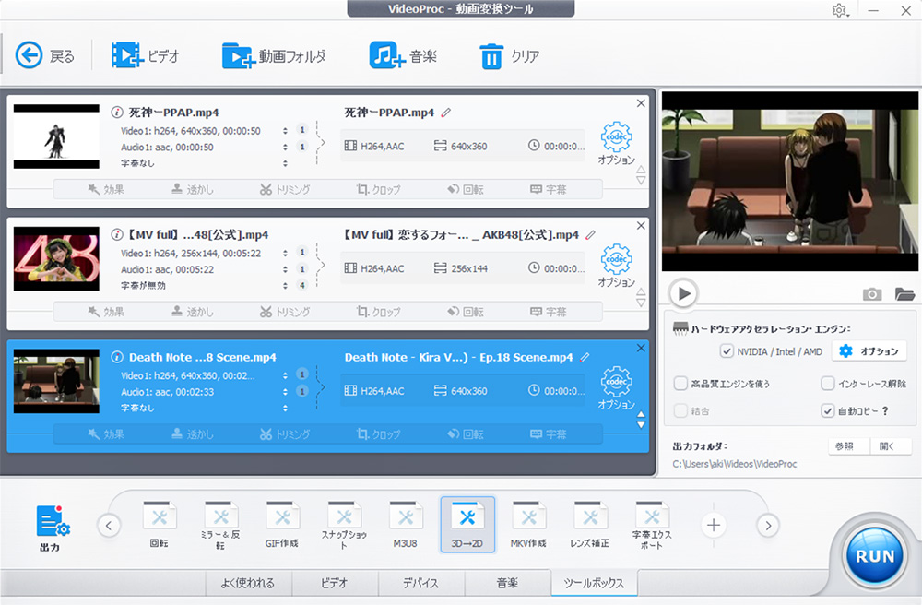This screenshot has width=922, height=605.
Task: Select the M3U8 toolbox item
Action: (x=406, y=525)
